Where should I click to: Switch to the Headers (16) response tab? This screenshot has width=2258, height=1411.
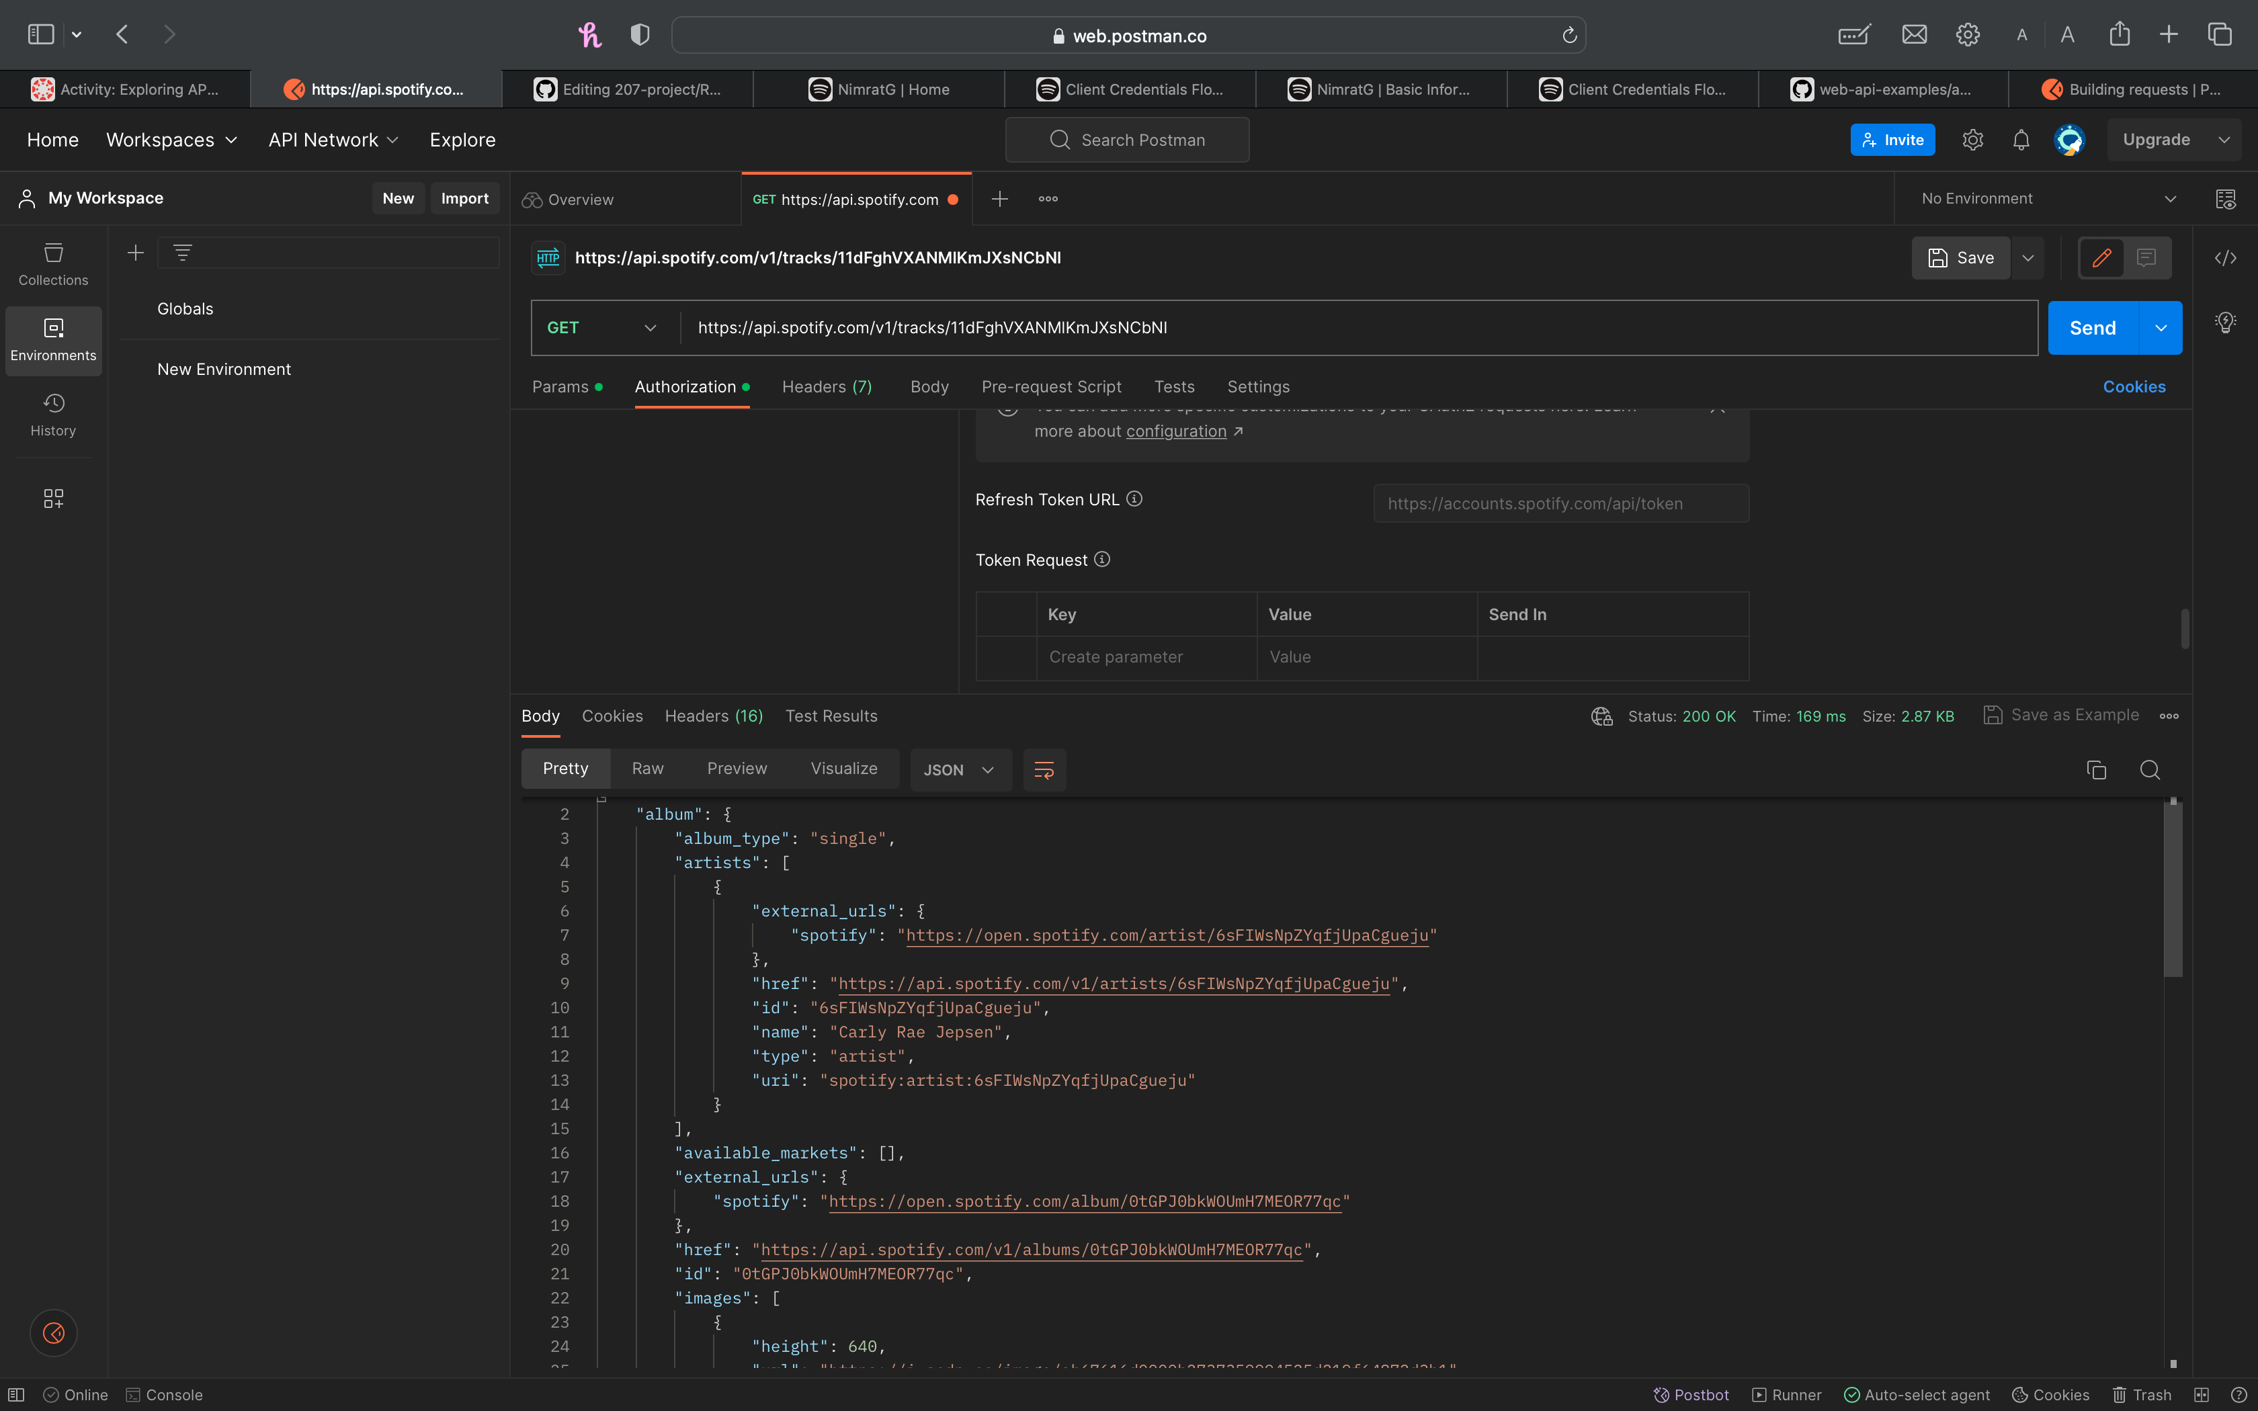[x=713, y=716]
